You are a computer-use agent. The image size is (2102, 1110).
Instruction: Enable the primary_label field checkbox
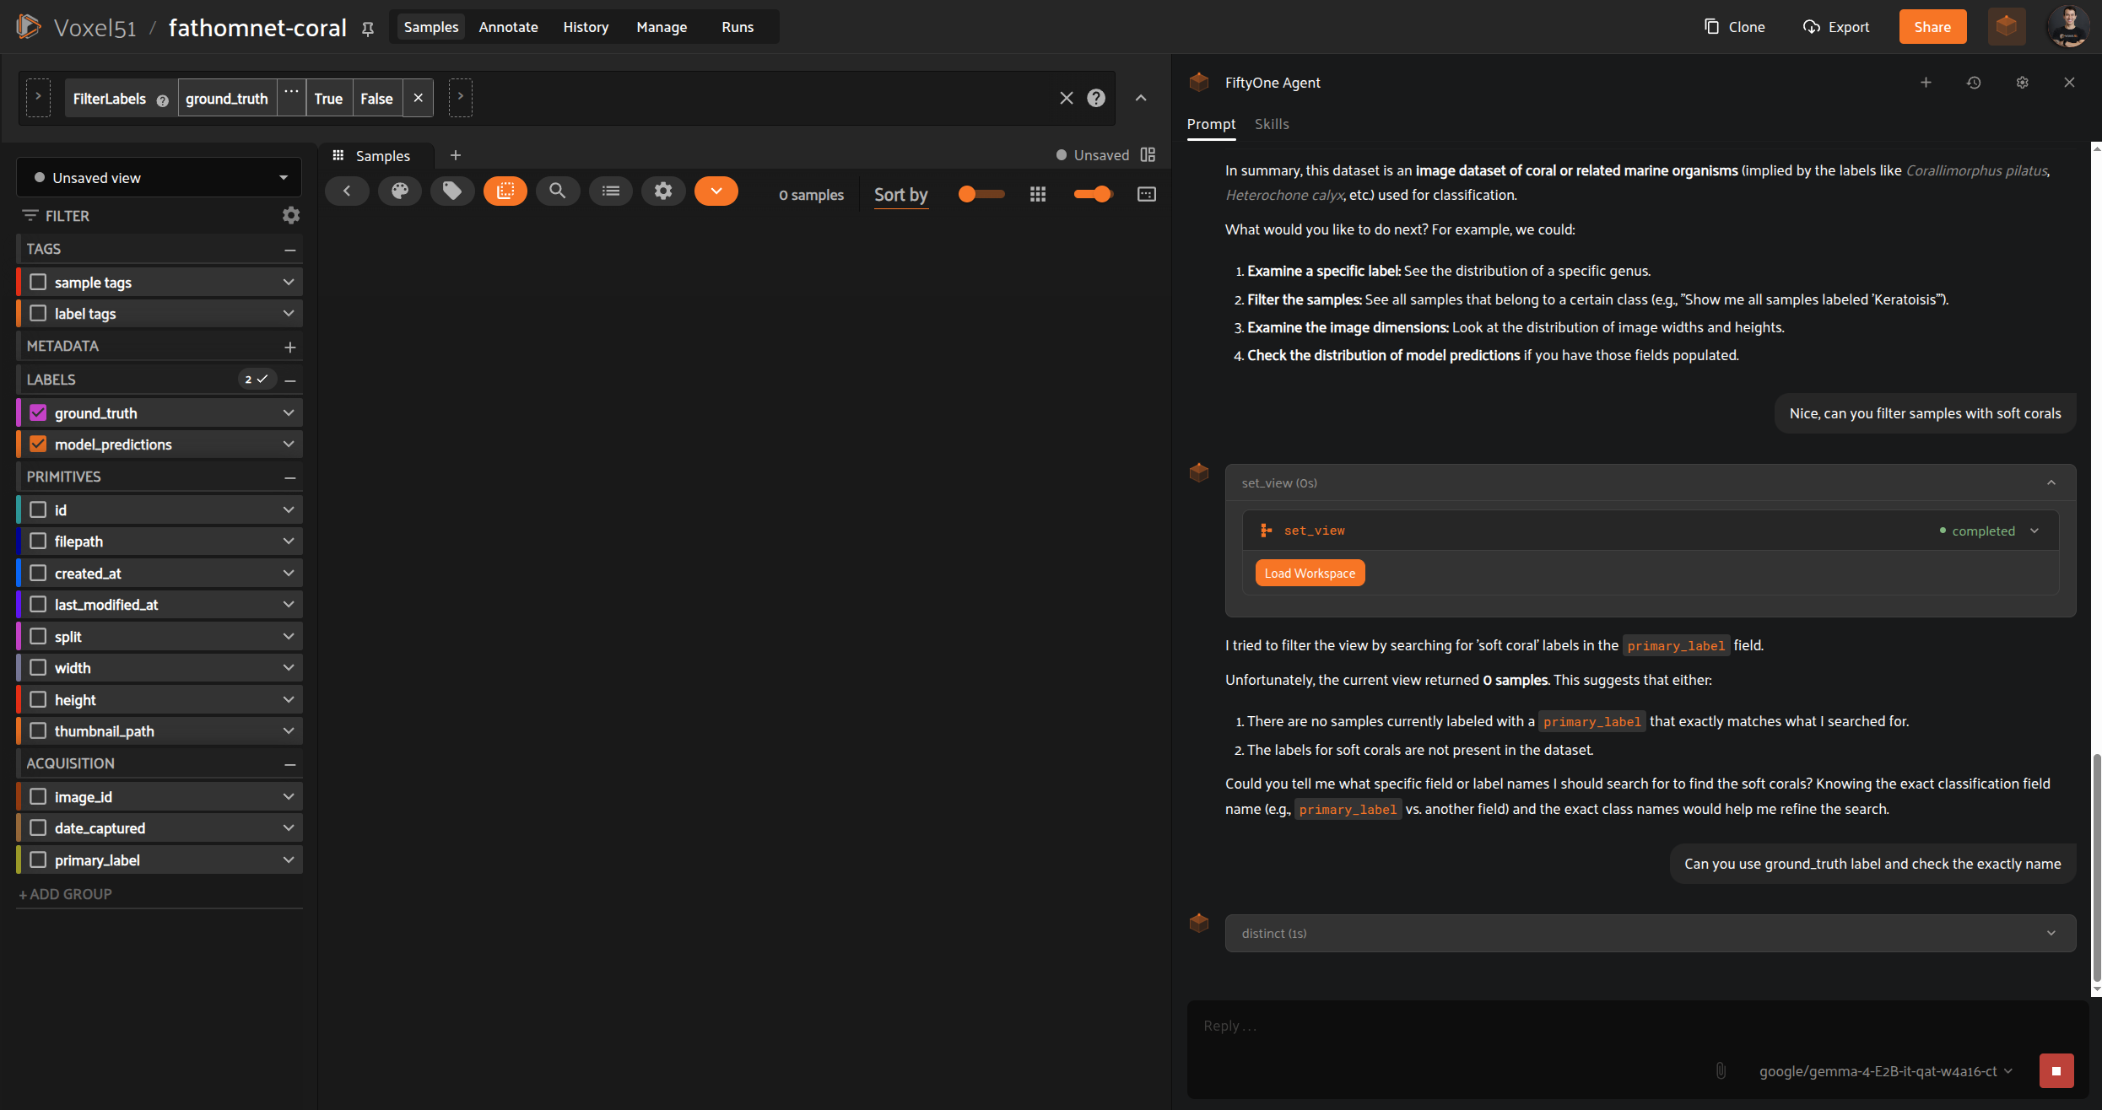[x=38, y=860]
